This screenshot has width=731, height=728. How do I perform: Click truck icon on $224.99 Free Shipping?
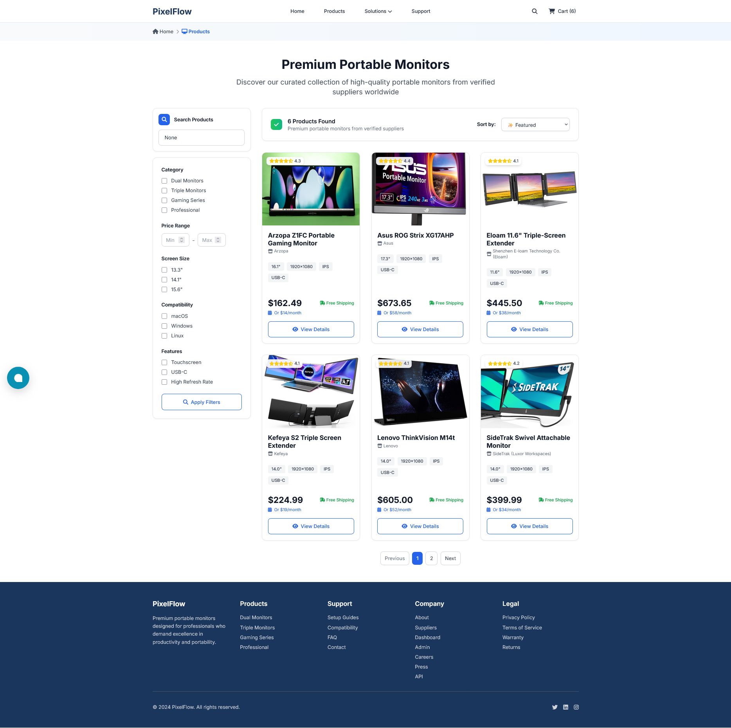point(322,500)
